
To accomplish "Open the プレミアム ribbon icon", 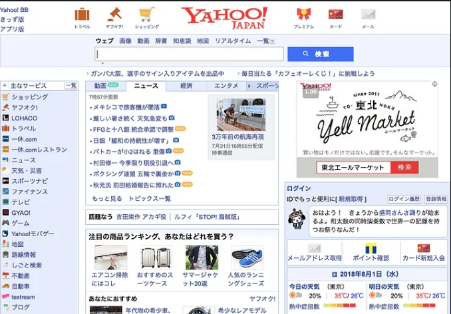I will pyautogui.click(x=304, y=14).
